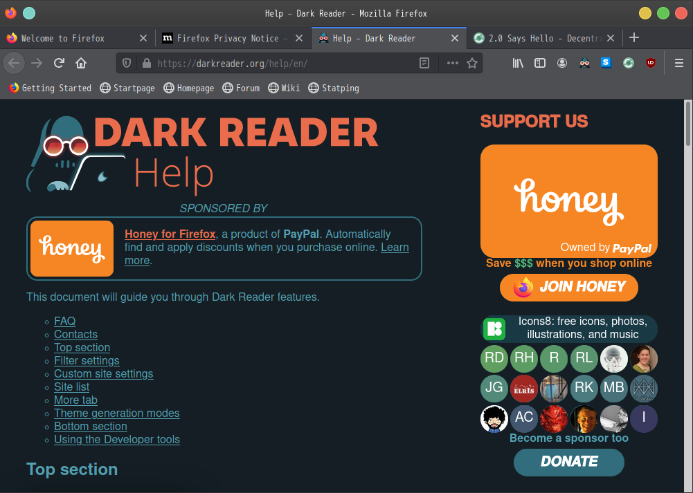Click the JOIN HONEY button
Screen dimensions: 693x493
click(569, 288)
